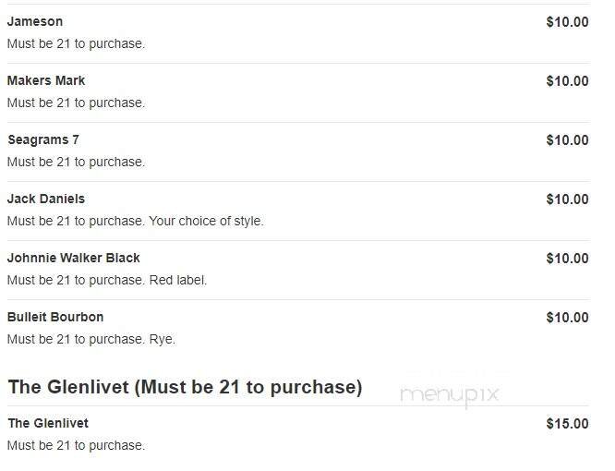The width and height of the screenshot is (615, 471).
Task: Click The Glenlivet $15.00 price
Action: pos(567,424)
